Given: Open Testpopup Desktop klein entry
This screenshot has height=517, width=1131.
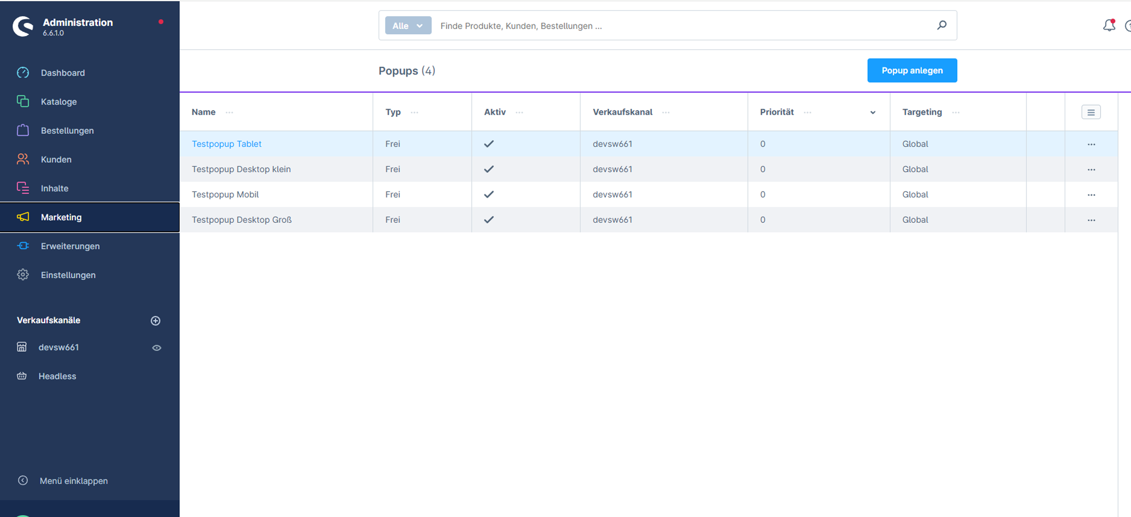Looking at the screenshot, I should 241,169.
